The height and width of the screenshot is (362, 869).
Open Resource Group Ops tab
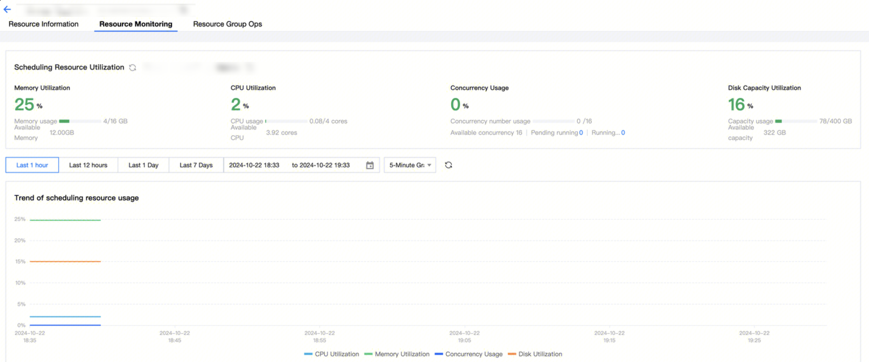[227, 24]
